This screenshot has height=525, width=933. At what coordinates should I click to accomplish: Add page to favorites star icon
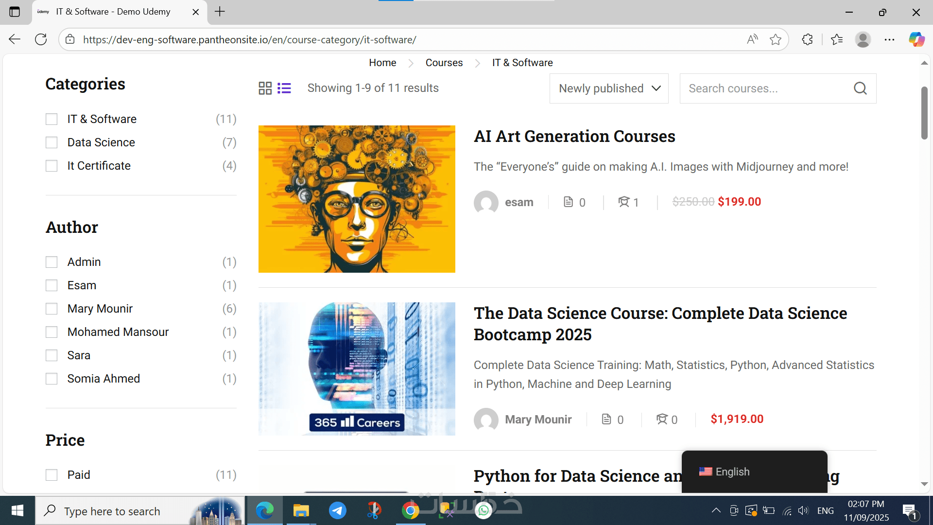pyautogui.click(x=776, y=39)
